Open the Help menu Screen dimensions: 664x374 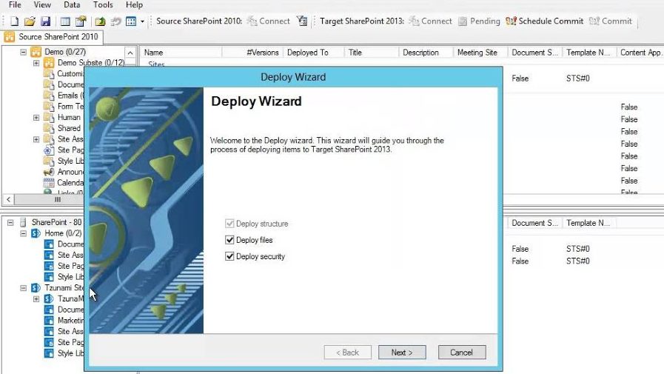(x=134, y=4)
